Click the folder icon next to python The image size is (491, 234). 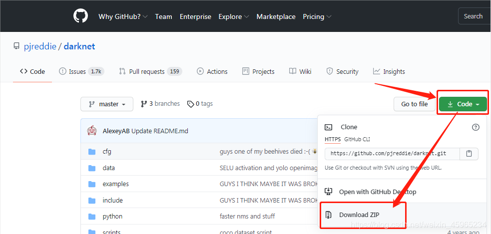tap(92, 217)
